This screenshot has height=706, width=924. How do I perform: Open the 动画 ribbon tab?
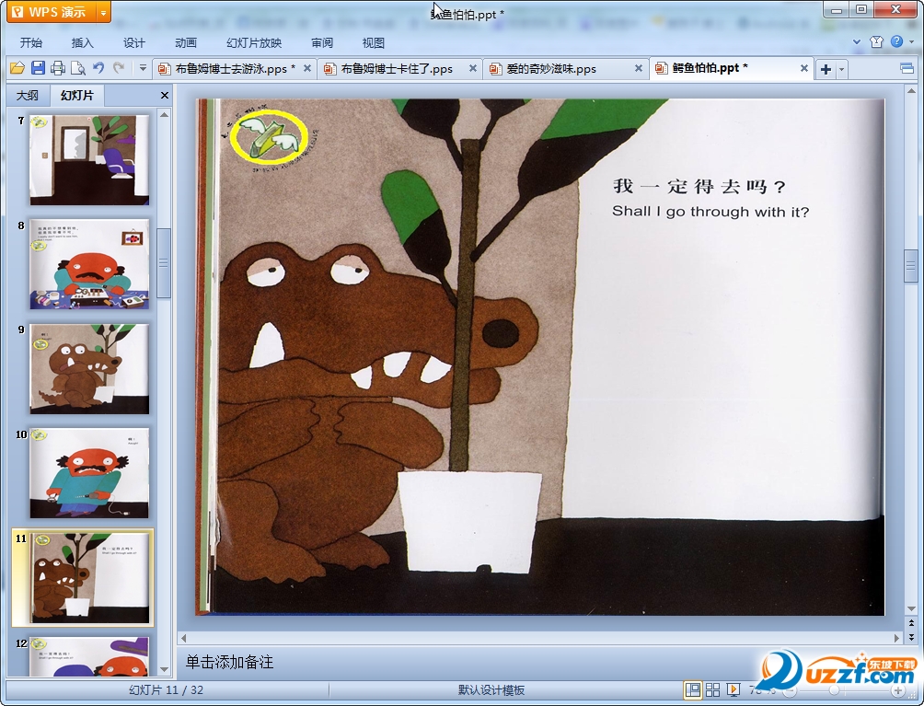(x=186, y=43)
